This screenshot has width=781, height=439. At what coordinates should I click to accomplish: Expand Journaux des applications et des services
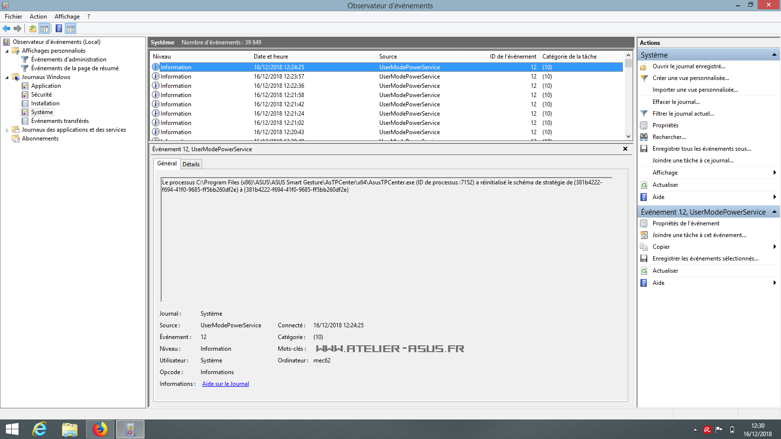[x=7, y=130]
